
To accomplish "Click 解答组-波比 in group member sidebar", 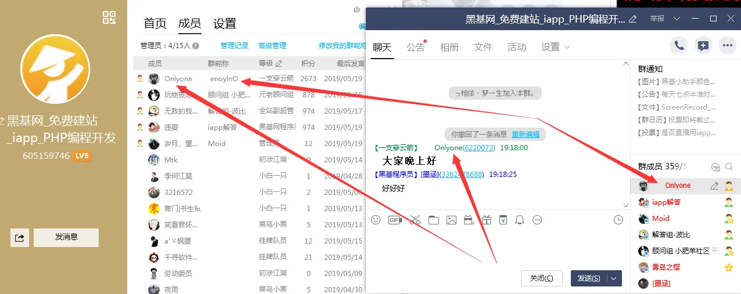I will click(x=671, y=235).
